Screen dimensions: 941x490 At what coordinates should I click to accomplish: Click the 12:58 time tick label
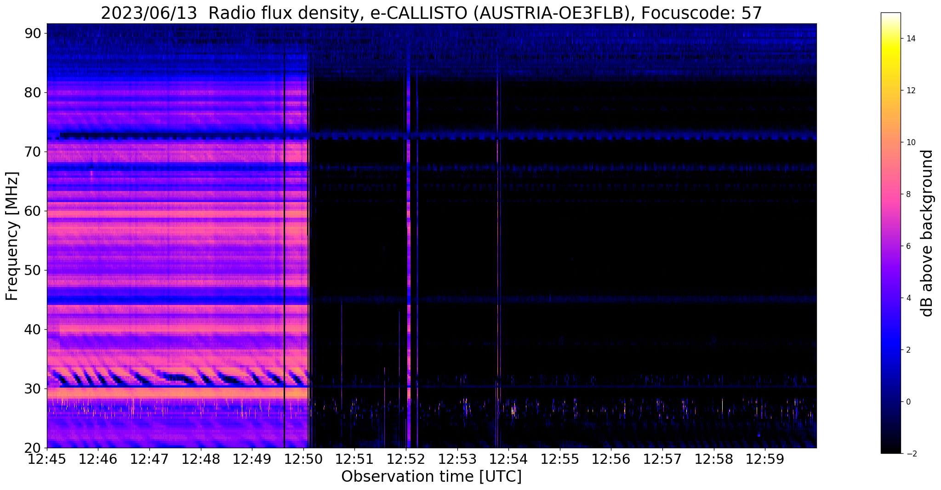[x=714, y=459]
